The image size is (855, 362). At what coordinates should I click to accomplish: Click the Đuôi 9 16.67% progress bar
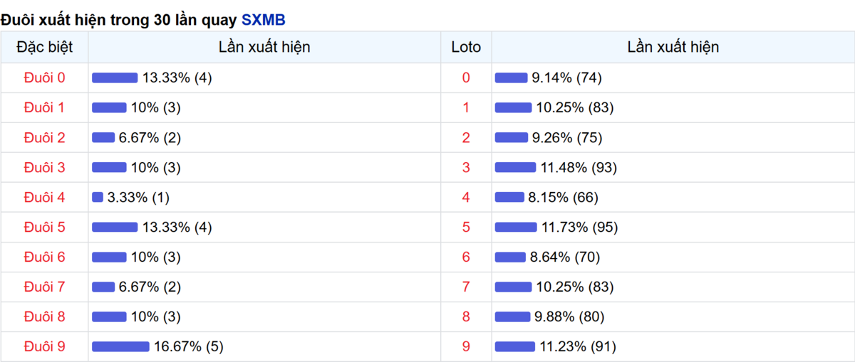pos(120,347)
